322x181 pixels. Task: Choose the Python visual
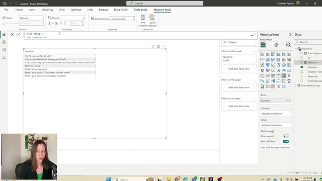coord(262,81)
